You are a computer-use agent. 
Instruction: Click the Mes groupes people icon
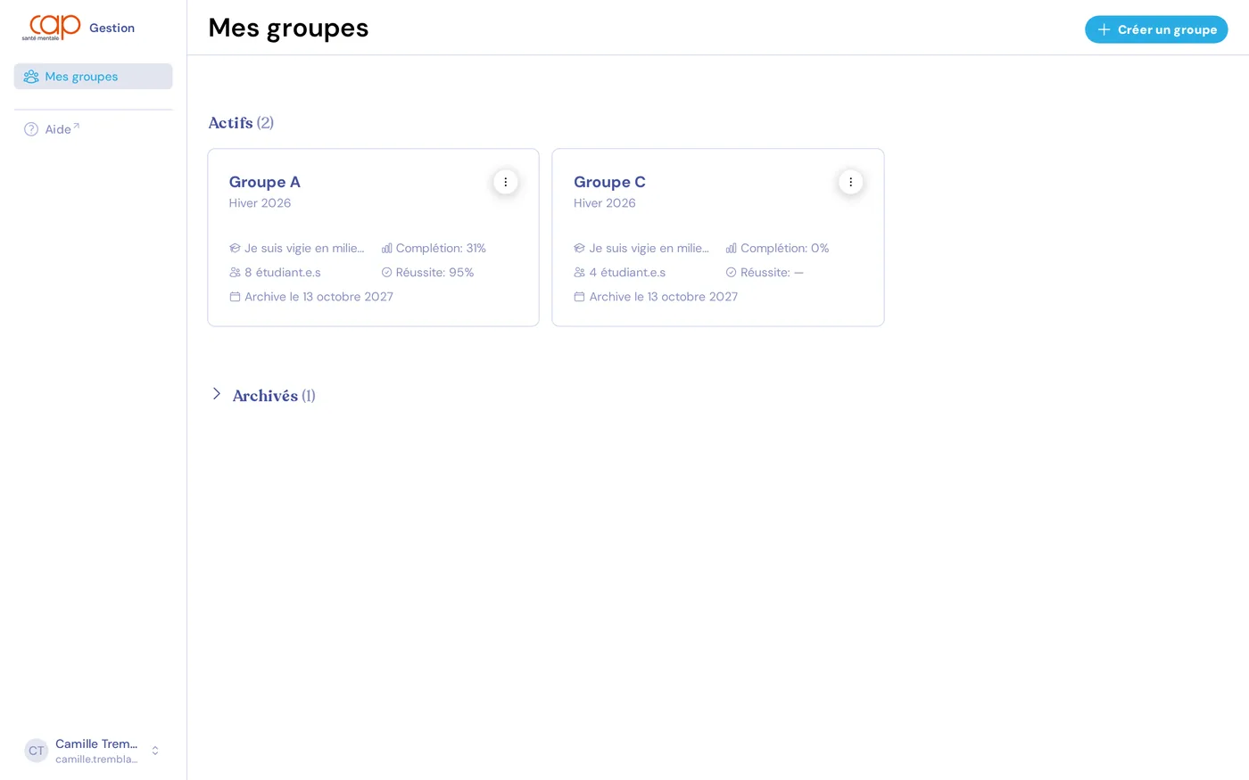click(x=31, y=77)
